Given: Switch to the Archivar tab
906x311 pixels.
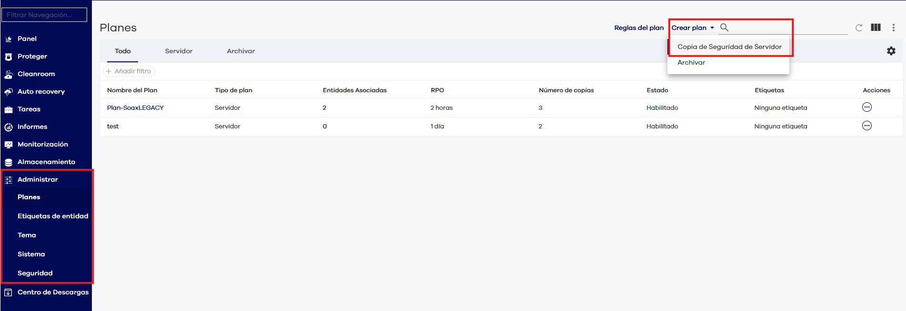Looking at the screenshot, I should click(x=240, y=51).
